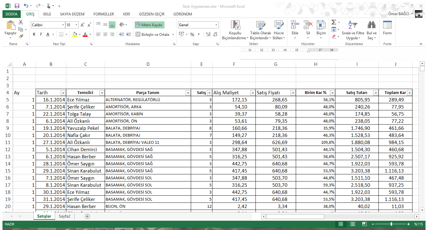Viewport: 428px width, 230px height.
Task: Open the FORMÜLLER ribbon tab
Action: [x=103, y=14]
